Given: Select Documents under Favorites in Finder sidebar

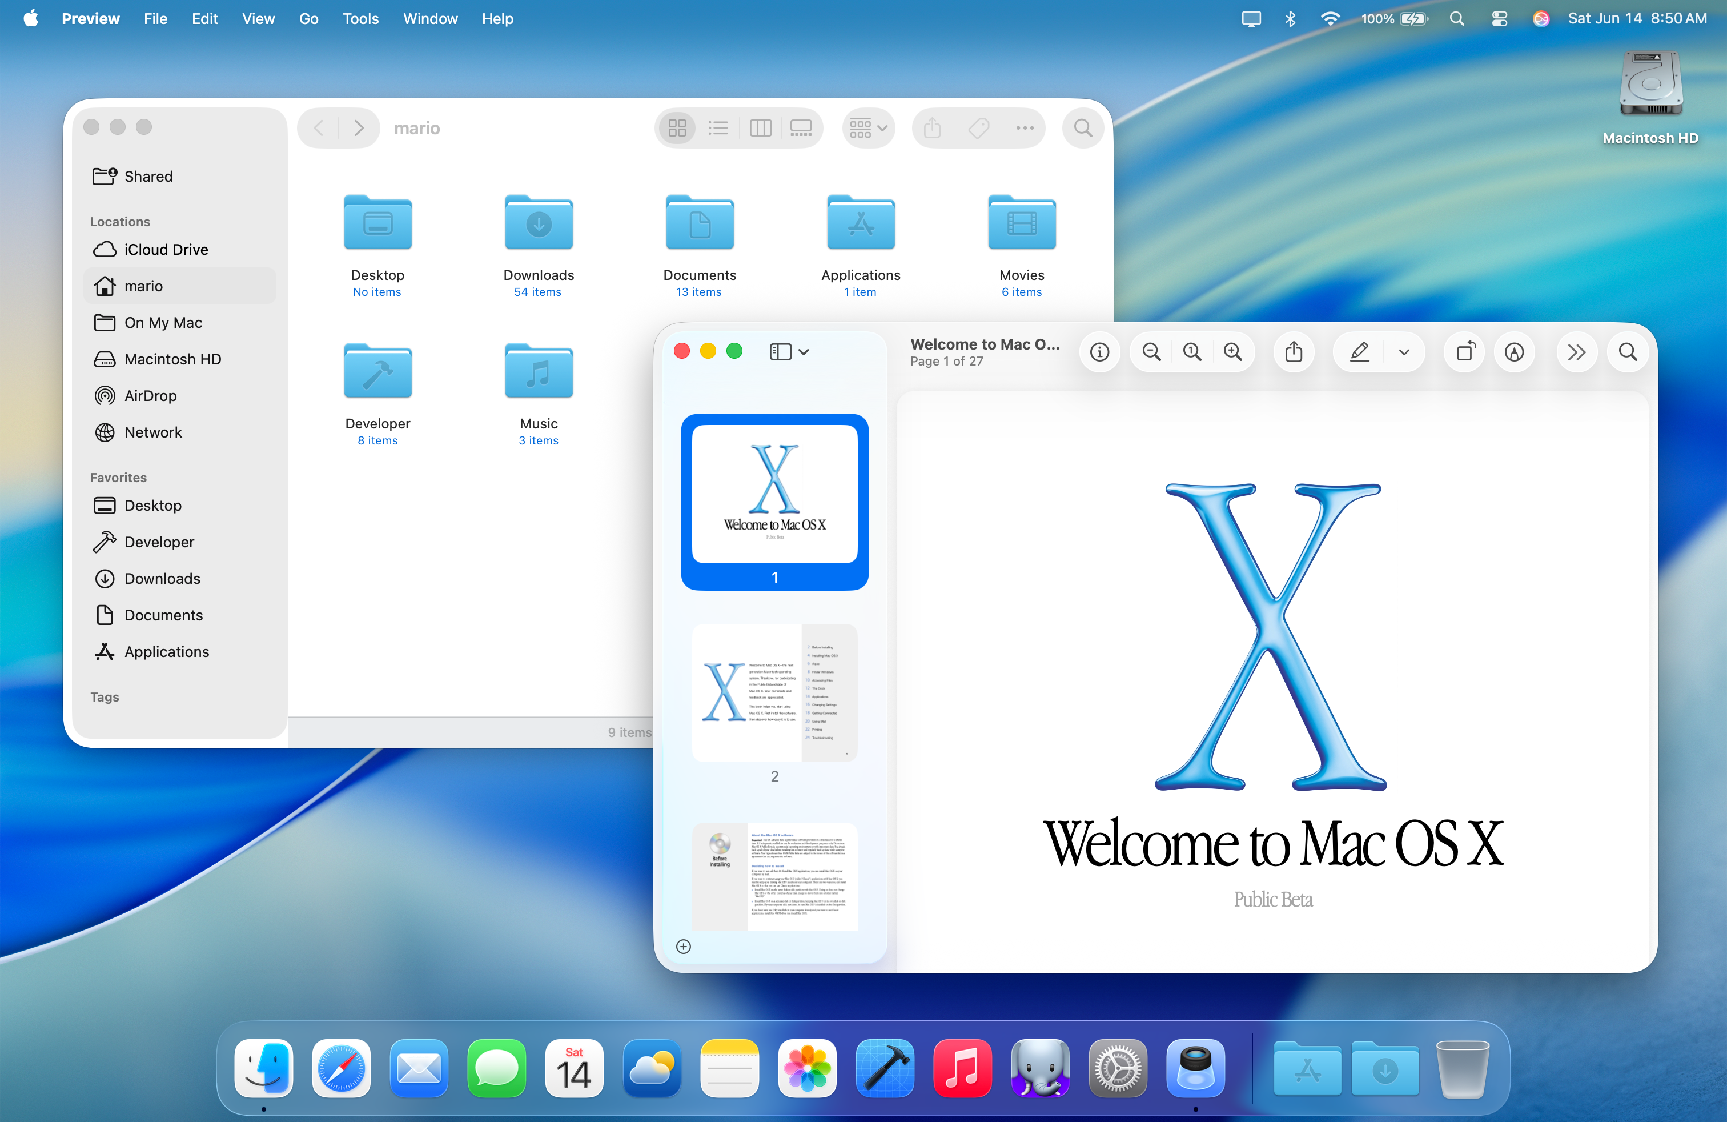Looking at the screenshot, I should (x=179, y=615).
